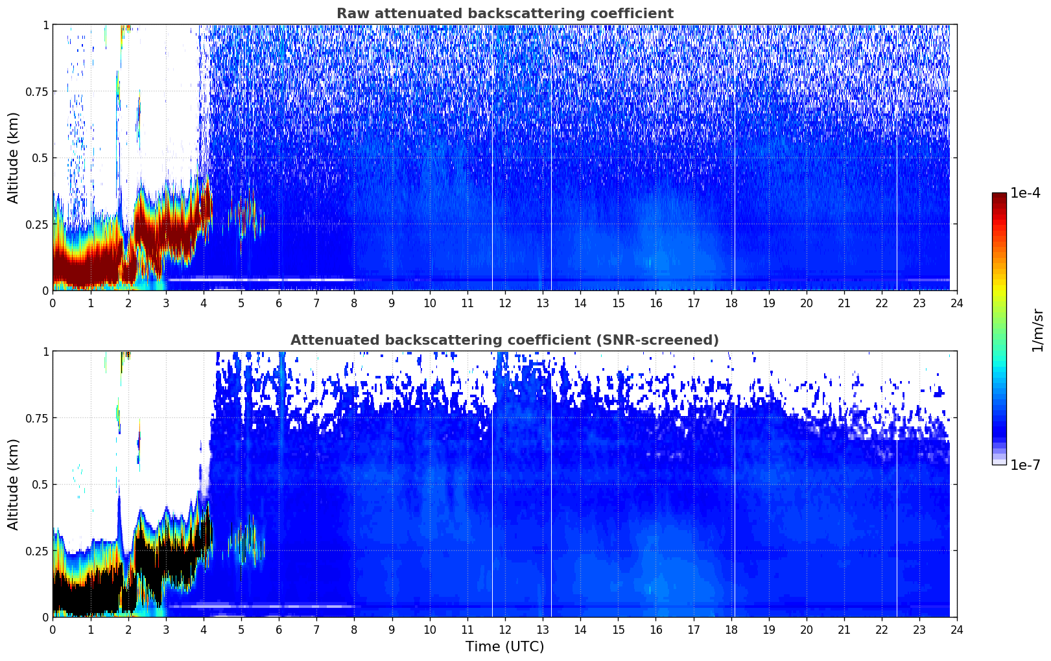Click hour 0 tick label on top plot
This screenshot has height=661, width=1051.
coord(53,303)
